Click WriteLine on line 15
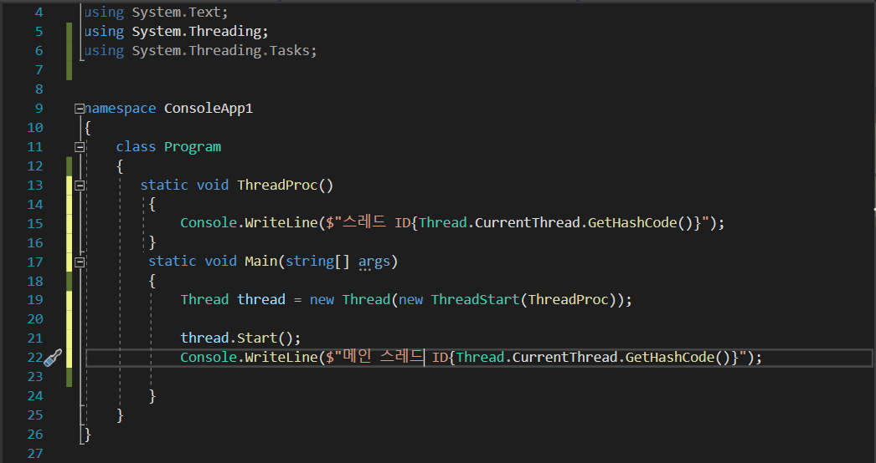The image size is (876, 463). [281, 223]
